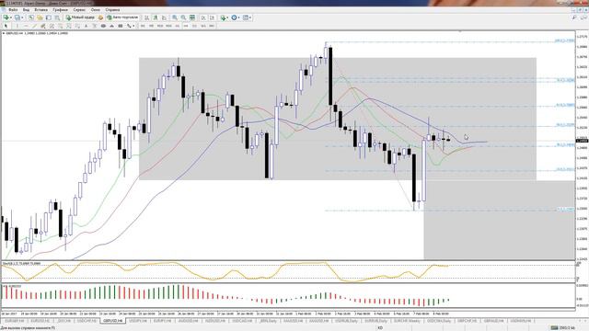Expand the New Chart dropdown arrow

11,17
